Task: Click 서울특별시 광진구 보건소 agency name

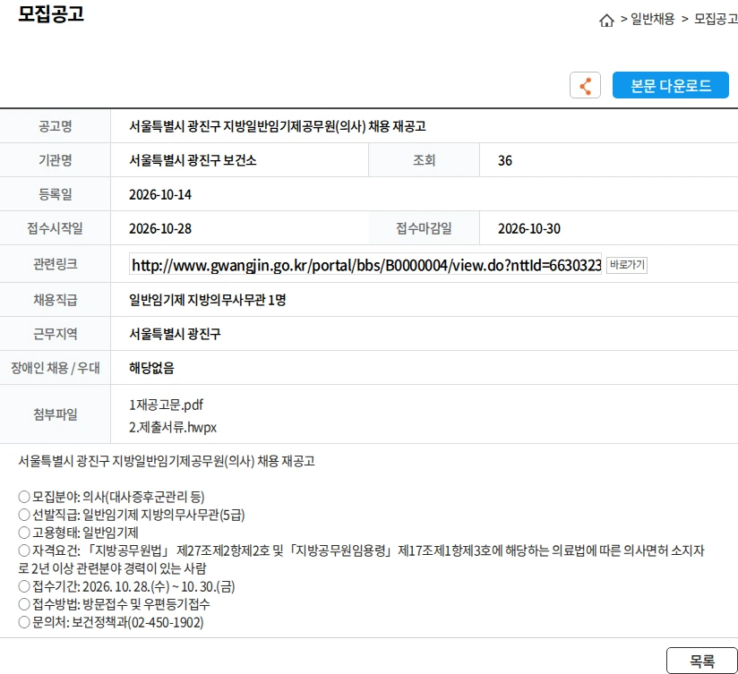Action: click(193, 160)
